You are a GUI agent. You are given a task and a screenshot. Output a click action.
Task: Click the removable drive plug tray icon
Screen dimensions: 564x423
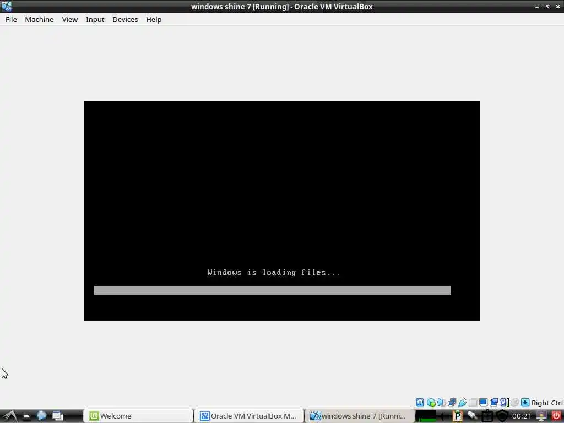click(x=472, y=416)
